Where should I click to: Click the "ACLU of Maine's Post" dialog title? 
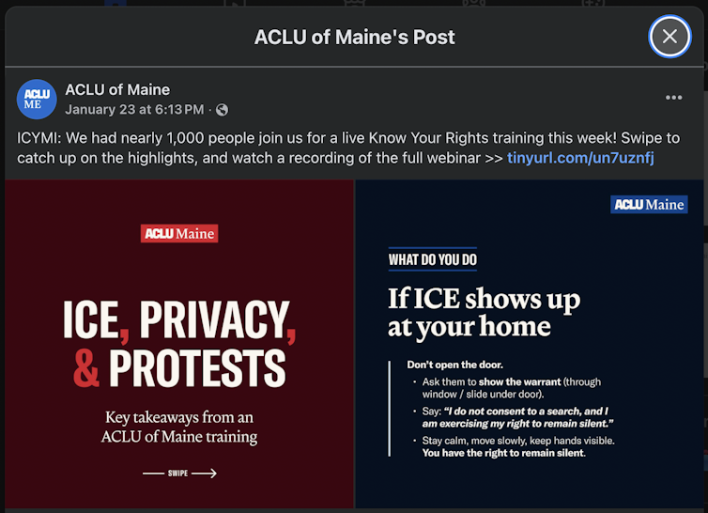354,38
